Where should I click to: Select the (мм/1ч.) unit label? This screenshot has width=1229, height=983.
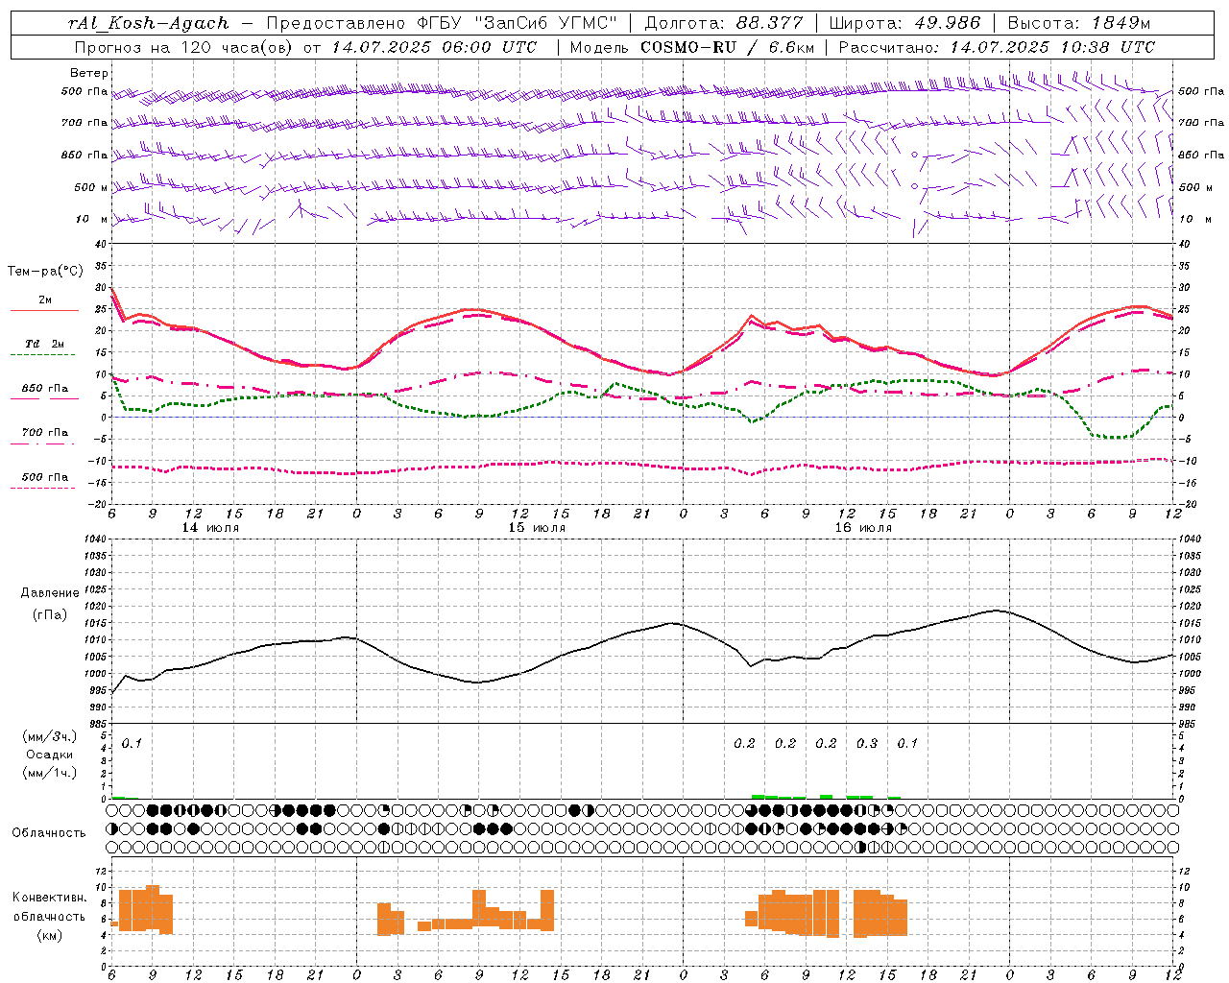tap(50, 773)
